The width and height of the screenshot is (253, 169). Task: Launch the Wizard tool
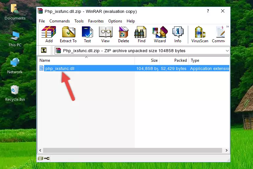(160, 34)
